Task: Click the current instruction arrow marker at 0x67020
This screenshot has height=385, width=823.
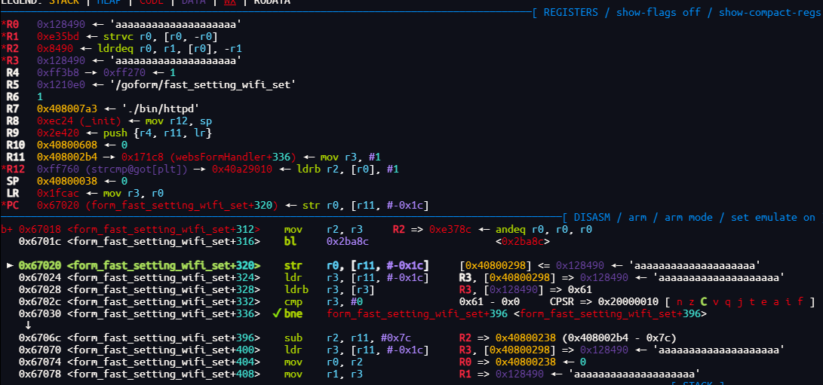Action: (10, 266)
